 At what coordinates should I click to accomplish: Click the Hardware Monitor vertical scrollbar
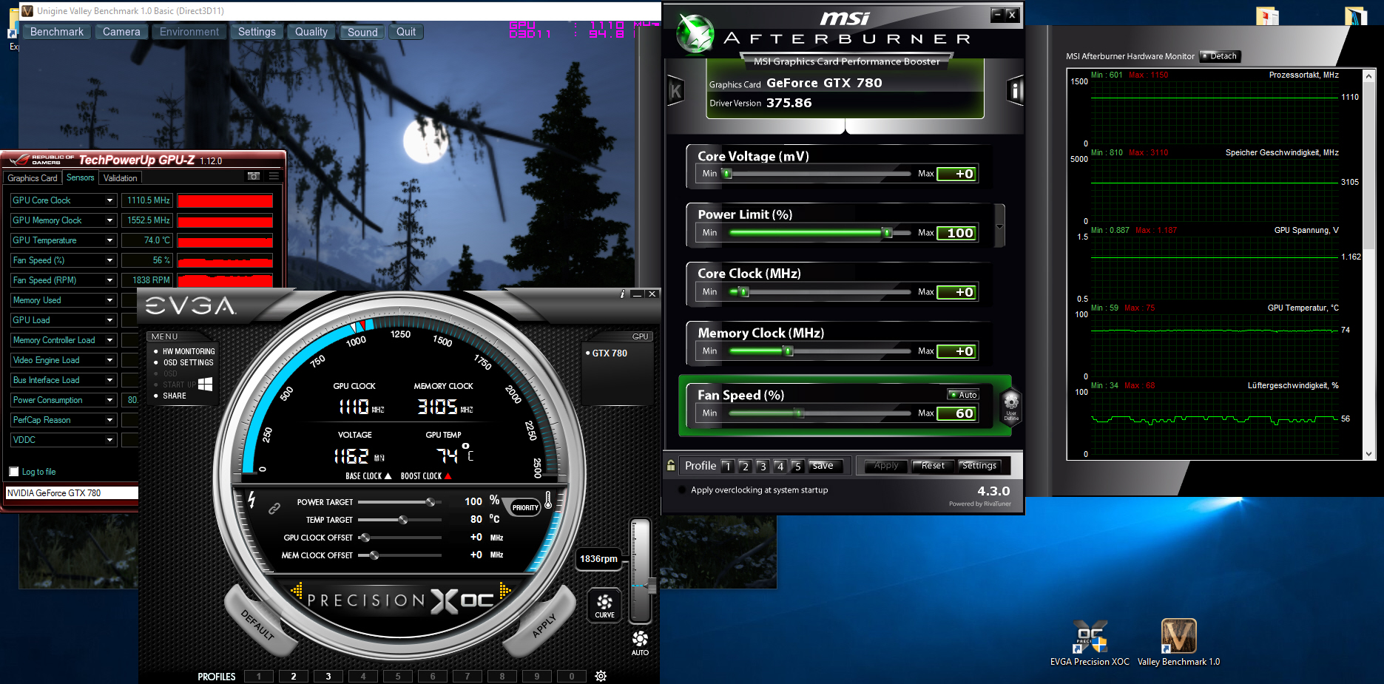(1369, 264)
